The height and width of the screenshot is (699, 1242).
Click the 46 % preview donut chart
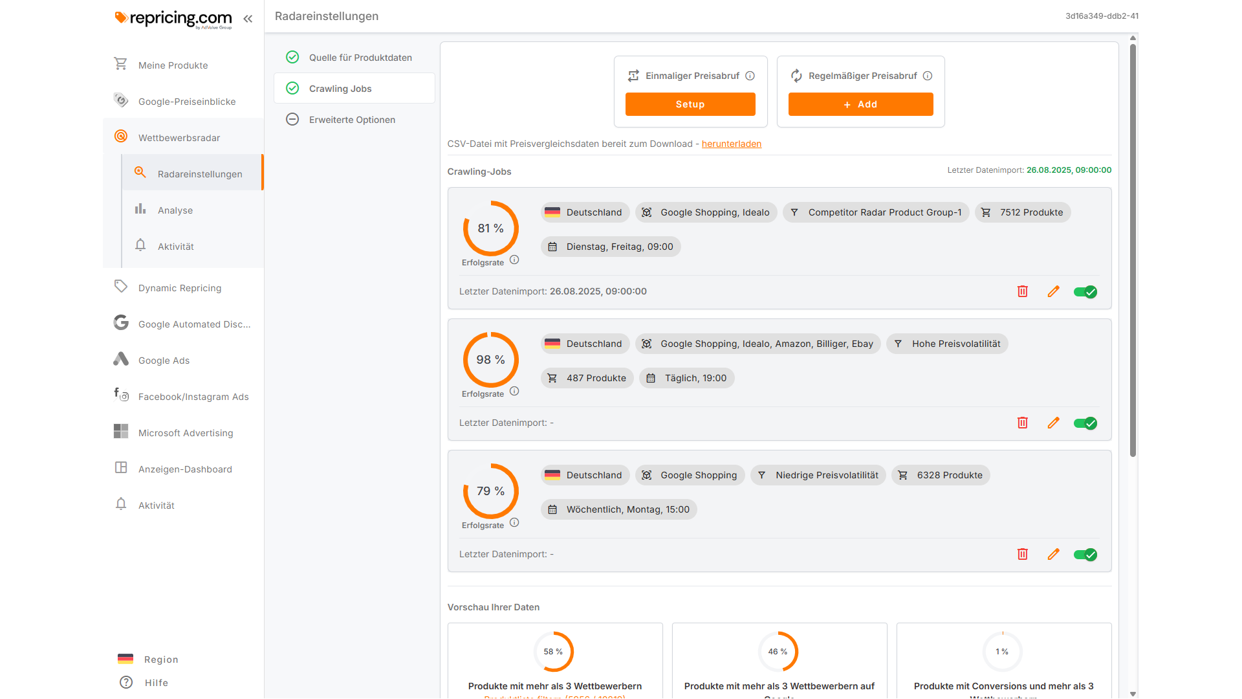click(778, 652)
